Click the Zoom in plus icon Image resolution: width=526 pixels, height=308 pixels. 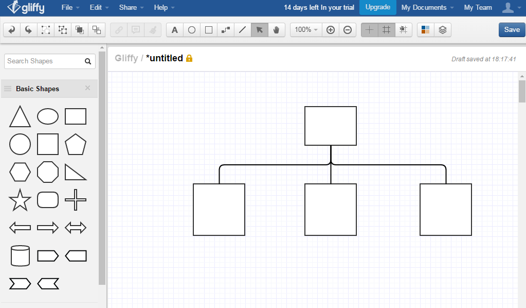[x=331, y=30]
